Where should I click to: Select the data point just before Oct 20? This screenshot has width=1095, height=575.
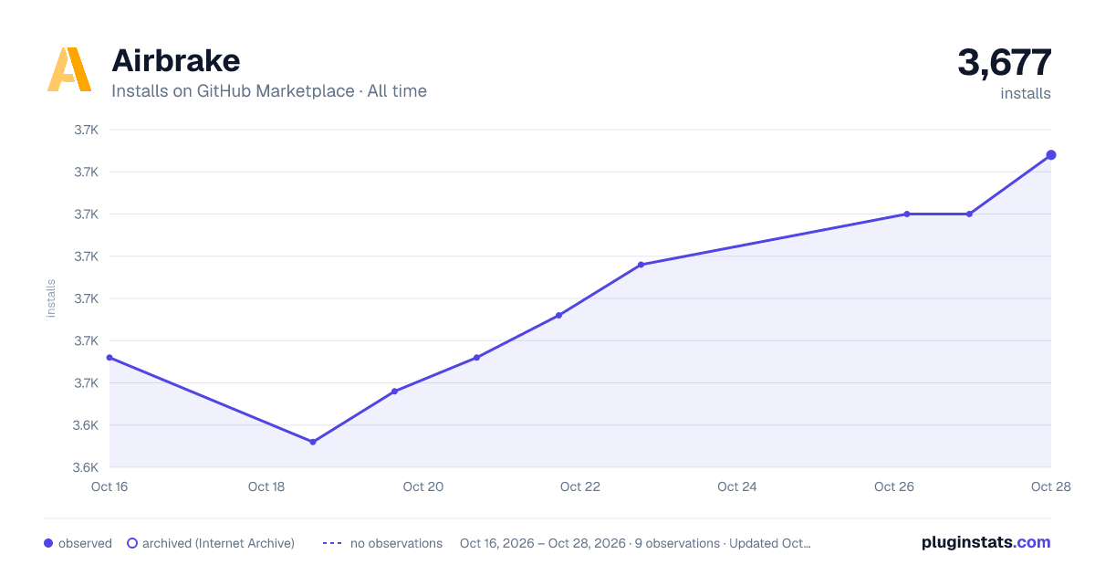pos(394,392)
